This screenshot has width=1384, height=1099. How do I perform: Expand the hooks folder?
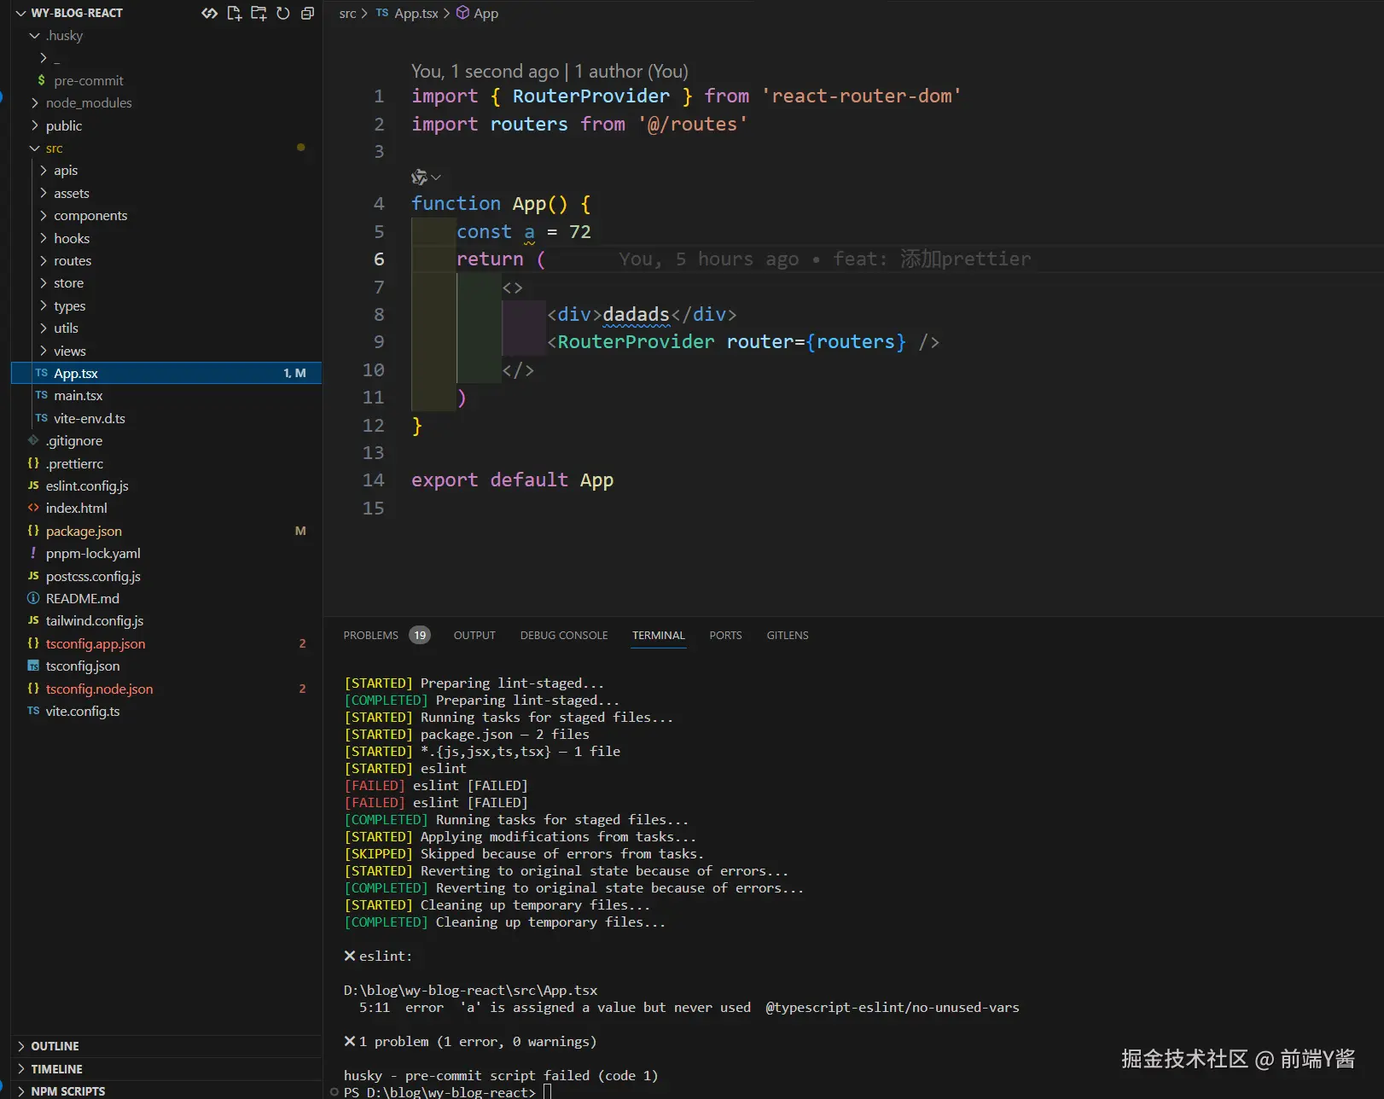pos(44,238)
